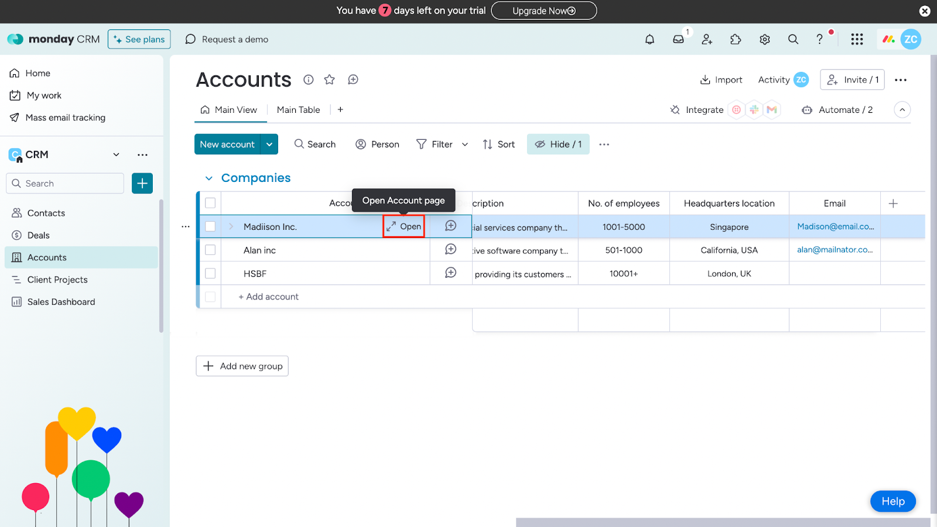Open conversation for HSBF row
The image size is (937, 527).
point(450,273)
